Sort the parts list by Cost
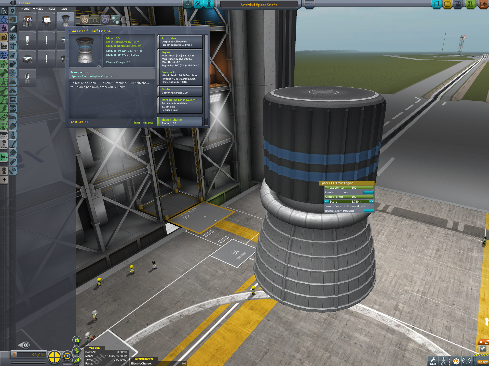The height and width of the screenshot is (366, 489). click(x=52, y=9)
